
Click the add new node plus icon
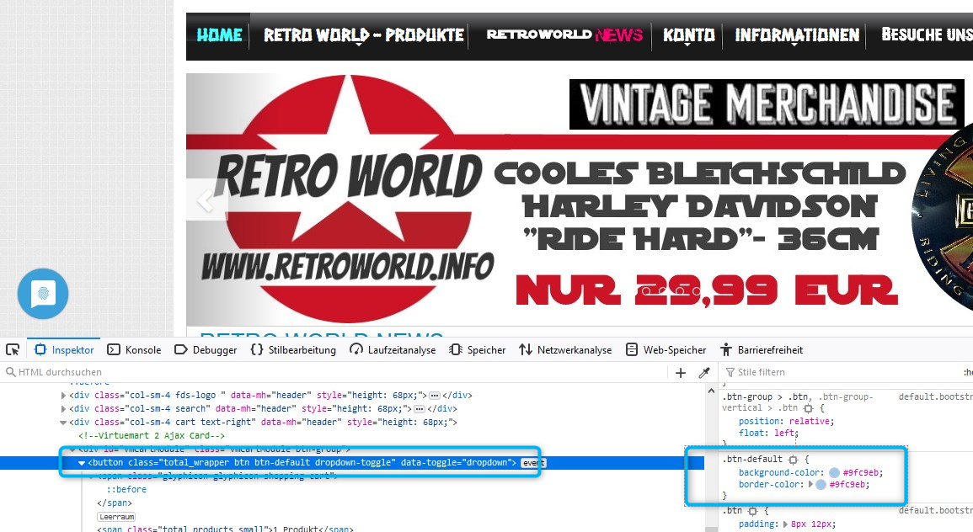click(682, 372)
